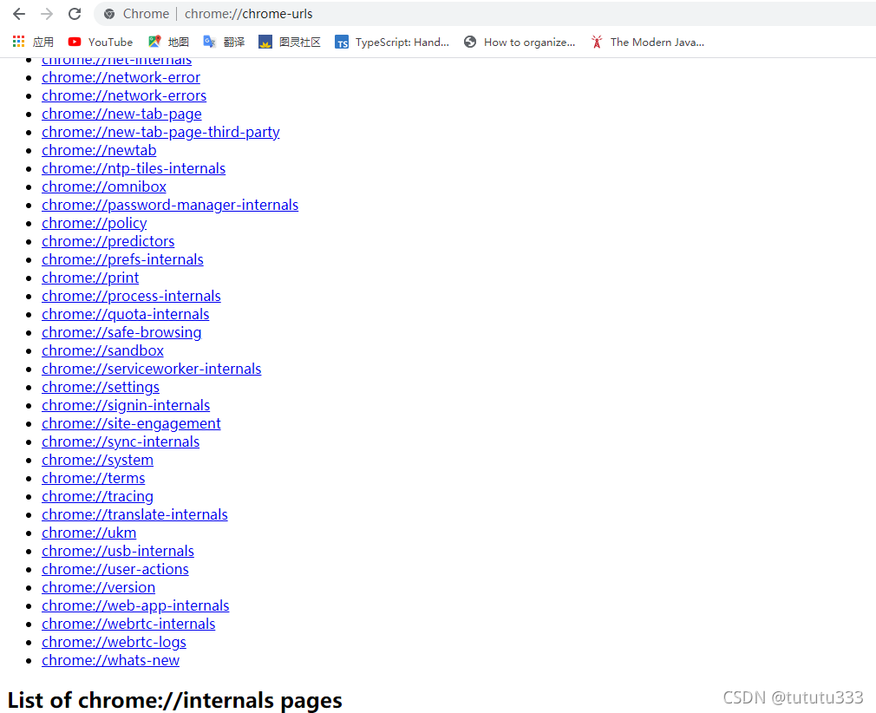
Task: Open chrome://version link
Action: click(x=98, y=587)
